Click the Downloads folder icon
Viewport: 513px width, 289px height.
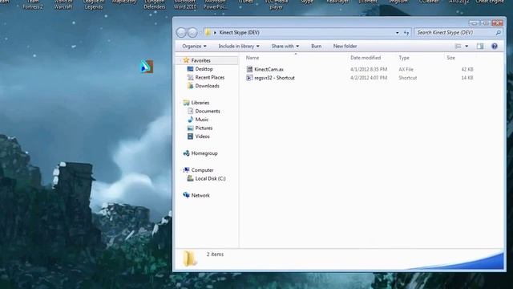click(x=190, y=86)
